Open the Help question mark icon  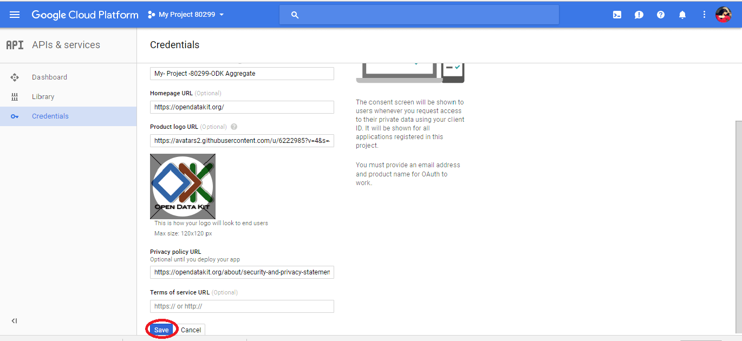(x=661, y=15)
